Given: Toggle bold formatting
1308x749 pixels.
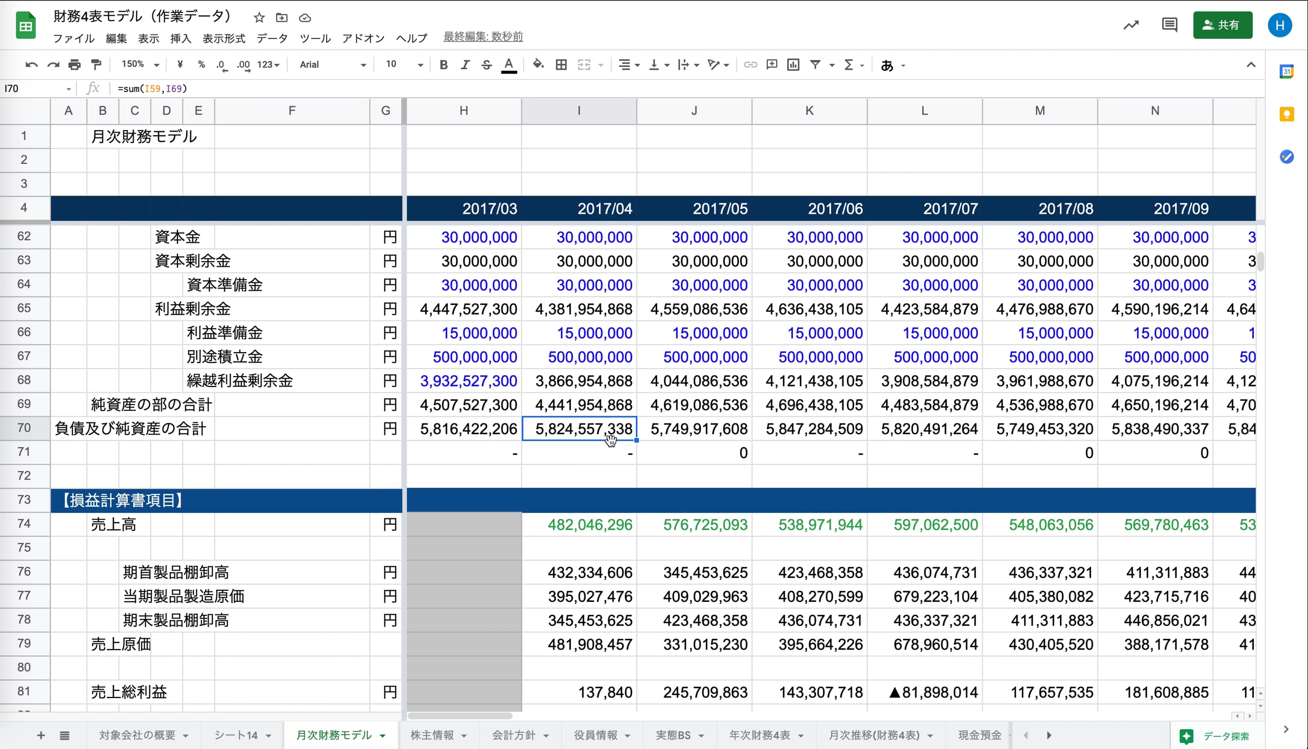Looking at the screenshot, I should (x=443, y=65).
